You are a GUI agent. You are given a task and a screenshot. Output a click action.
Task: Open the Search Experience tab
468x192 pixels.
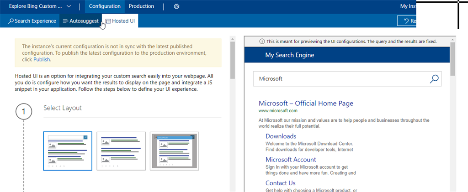click(32, 21)
